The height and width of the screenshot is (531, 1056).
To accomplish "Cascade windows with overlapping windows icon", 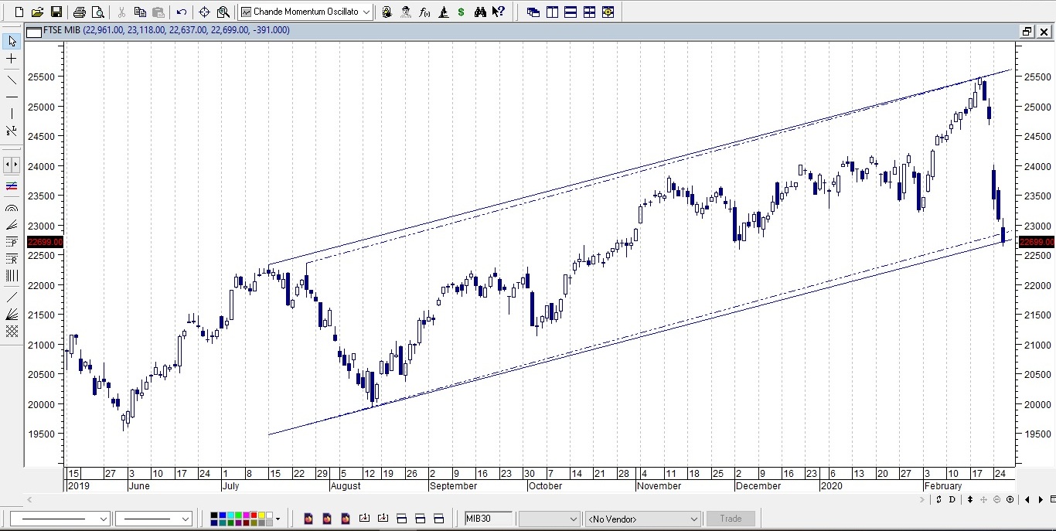I will [x=533, y=12].
